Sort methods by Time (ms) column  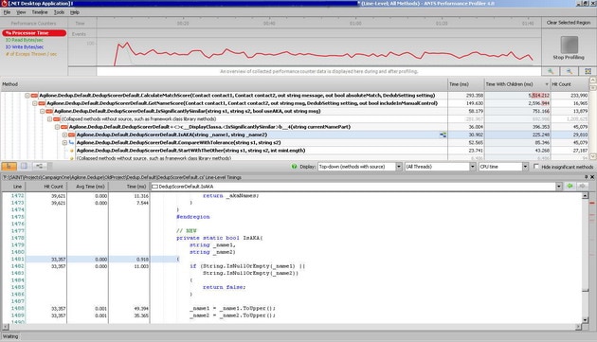pos(466,84)
